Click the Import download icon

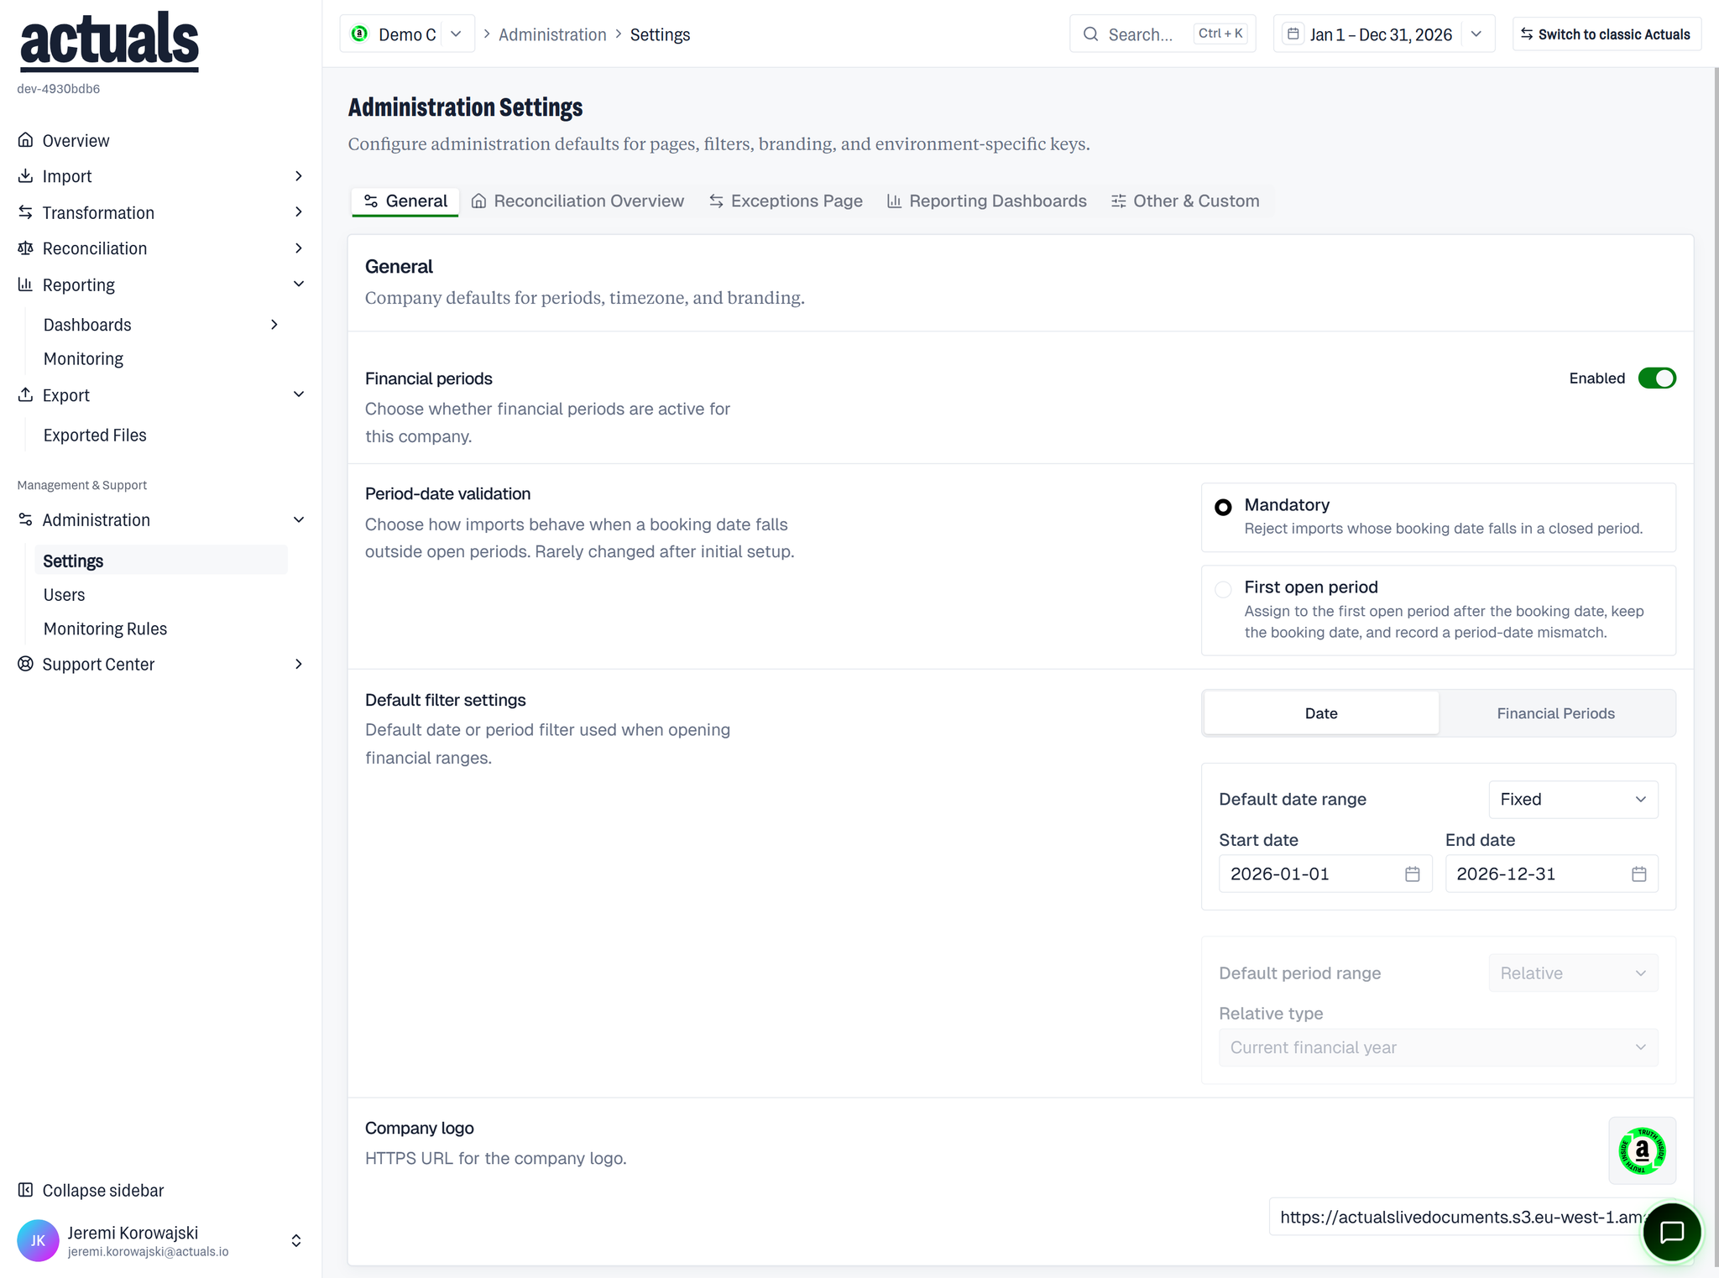tap(26, 176)
